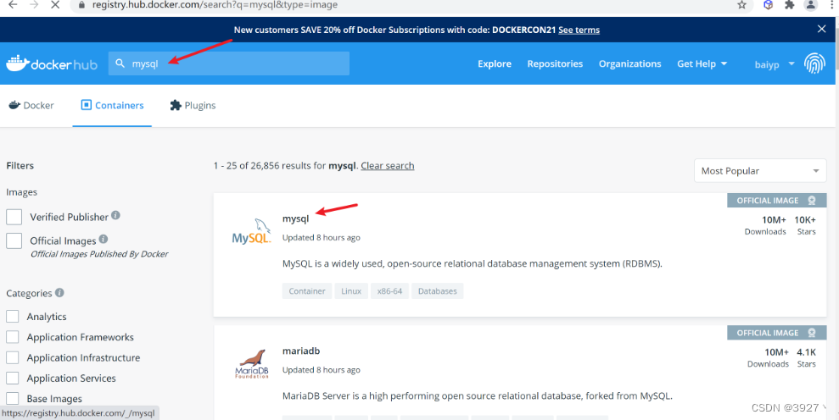Enable the Base Images filter
Image resolution: width=839 pixels, height=420 pixels.
point(13,399)
